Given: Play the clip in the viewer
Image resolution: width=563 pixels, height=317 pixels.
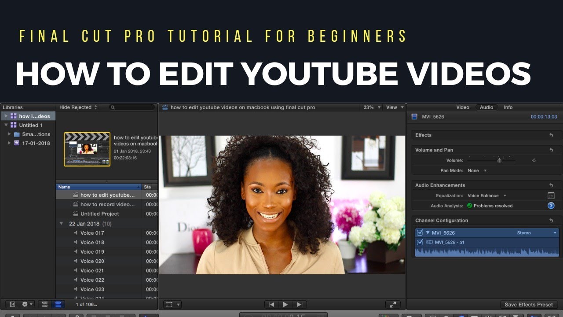Looking at the screenshot, I should point(285,304).
